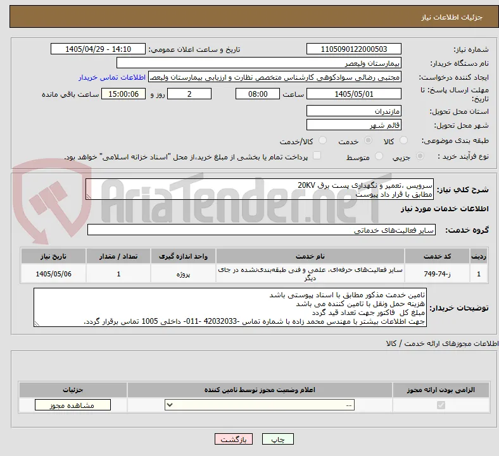Click the remaining time field 15:00:06
499x456 pixels.
click(x=123, y=94)
